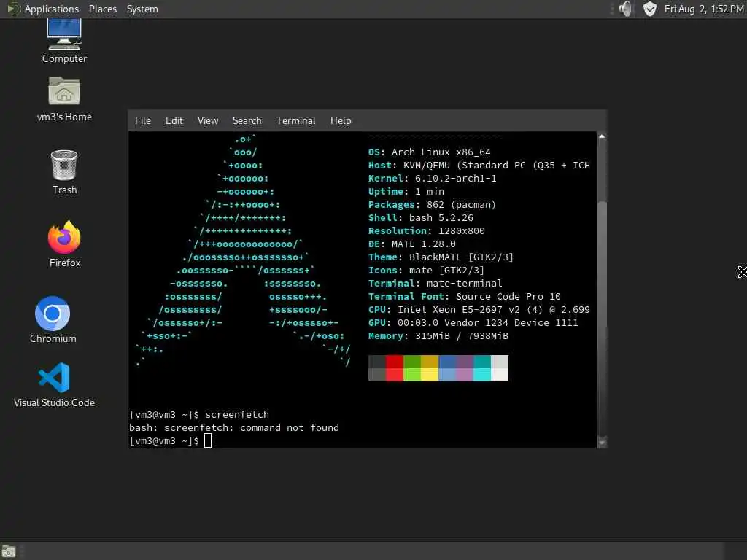Click 'screenfetch: command not found' error line
Viewport: 747px width, 560px height.
pyautogui.click(x=234, y=427)
